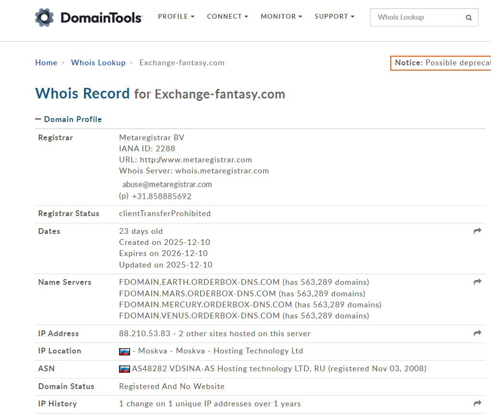Click the share arrow beside Name Servers
Viewport: 491px width, 414px height.
(477, 282)
